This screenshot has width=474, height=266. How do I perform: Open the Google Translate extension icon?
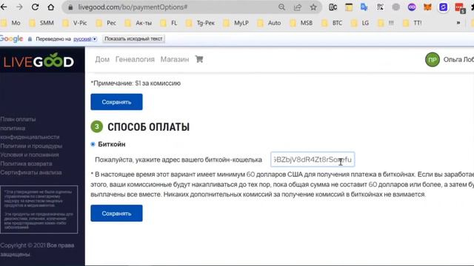[x=364, y=7]
